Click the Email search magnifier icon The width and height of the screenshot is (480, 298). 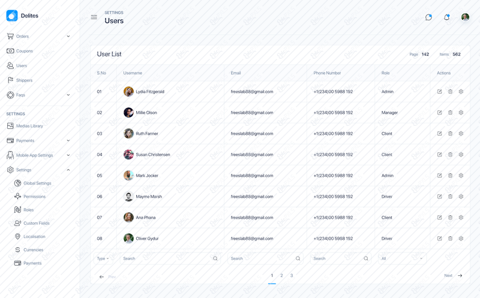[298, 258]
